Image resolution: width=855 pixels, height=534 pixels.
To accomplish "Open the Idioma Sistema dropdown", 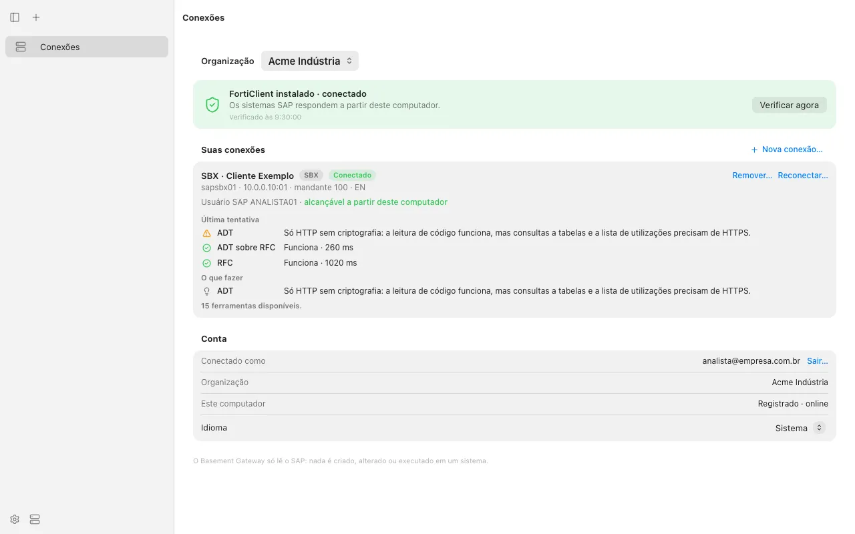I will (800, 428).
